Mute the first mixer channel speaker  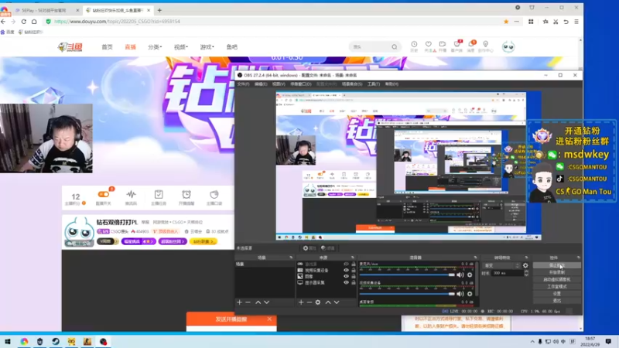[x=460, y=275]
